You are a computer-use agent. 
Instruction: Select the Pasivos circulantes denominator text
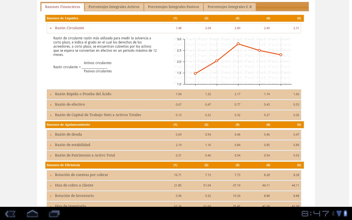(x=98, y=71)
